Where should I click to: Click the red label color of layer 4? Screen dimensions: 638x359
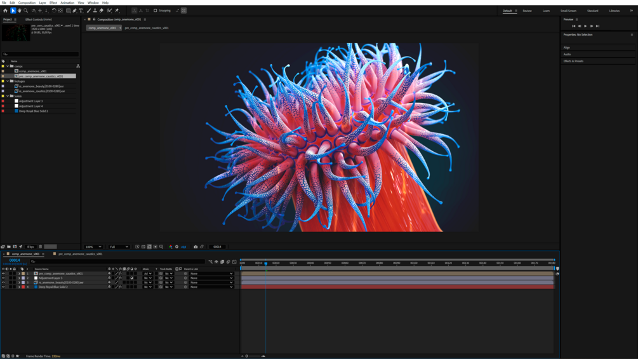[23, 287]
